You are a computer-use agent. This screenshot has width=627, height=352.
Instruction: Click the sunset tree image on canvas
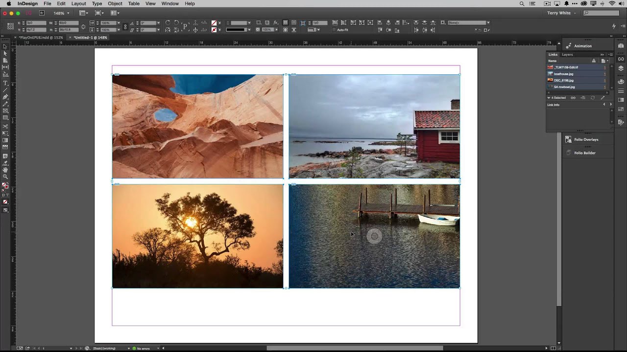[x=197, y=236]
